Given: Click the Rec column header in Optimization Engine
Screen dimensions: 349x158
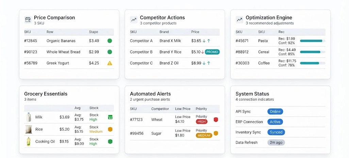Looking at the screenshot, I should tap(281, 32).
